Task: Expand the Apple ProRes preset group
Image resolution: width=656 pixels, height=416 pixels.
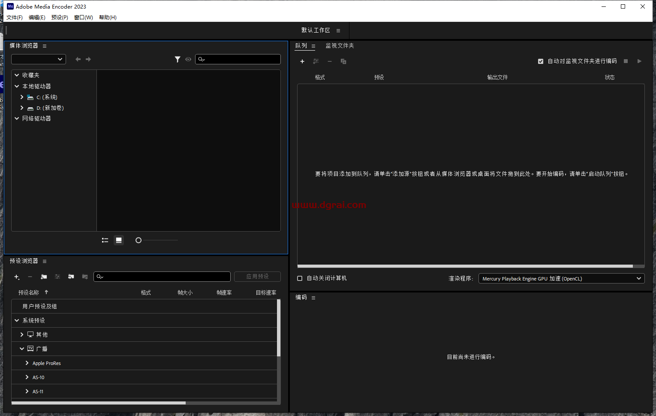Action: tap(27, 363)
